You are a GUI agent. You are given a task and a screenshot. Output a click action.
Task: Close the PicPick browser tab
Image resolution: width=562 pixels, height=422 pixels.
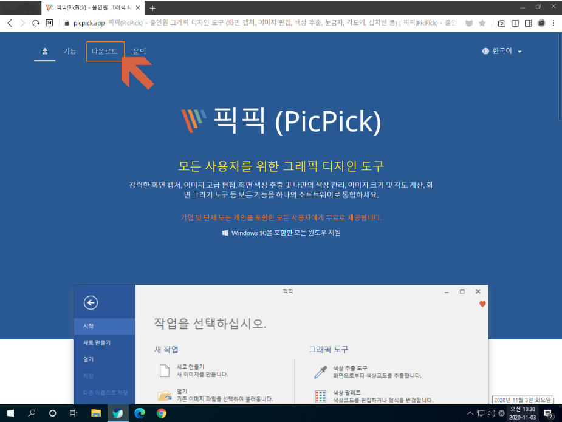tap(138, 7)
